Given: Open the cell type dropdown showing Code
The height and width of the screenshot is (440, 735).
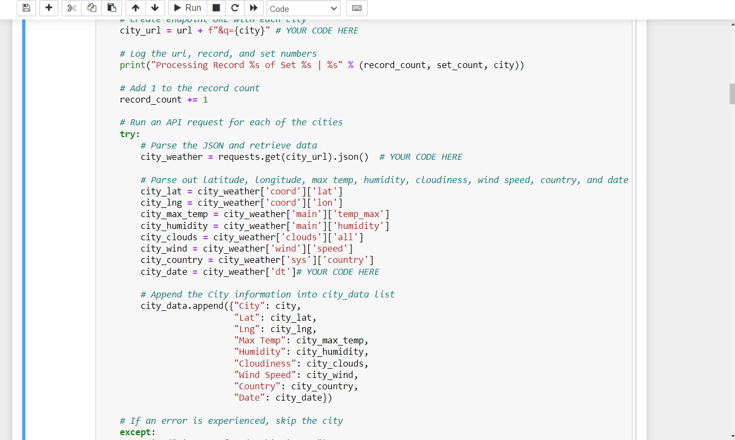Looking at the screenshot, I should [303, 9].
